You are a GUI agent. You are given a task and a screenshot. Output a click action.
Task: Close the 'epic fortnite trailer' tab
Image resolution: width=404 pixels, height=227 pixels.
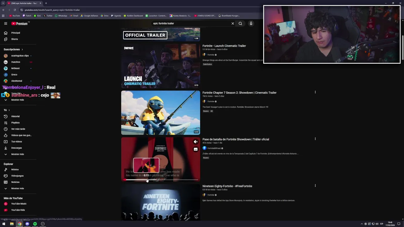[40, 3]
